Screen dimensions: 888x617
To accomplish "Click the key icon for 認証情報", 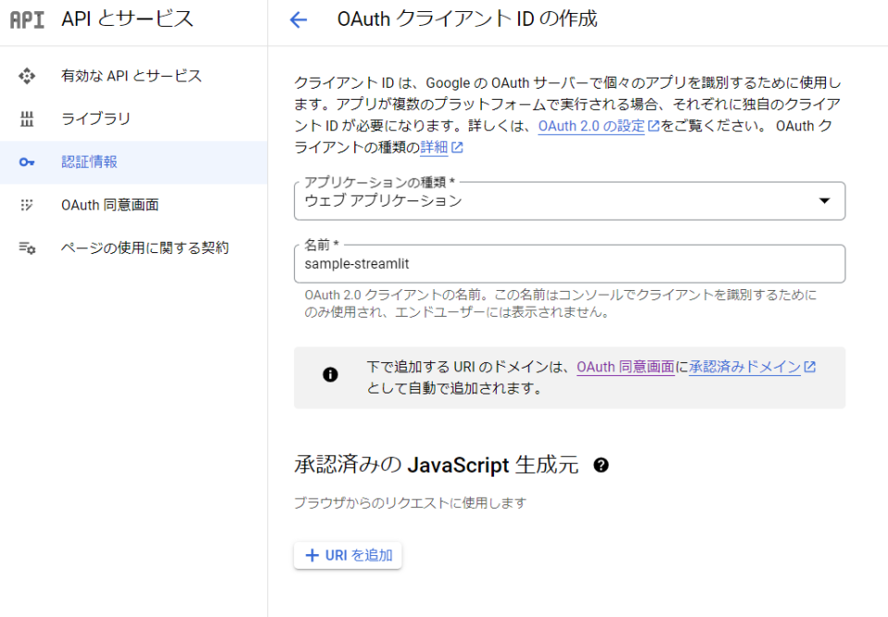I will coord(27,163).
